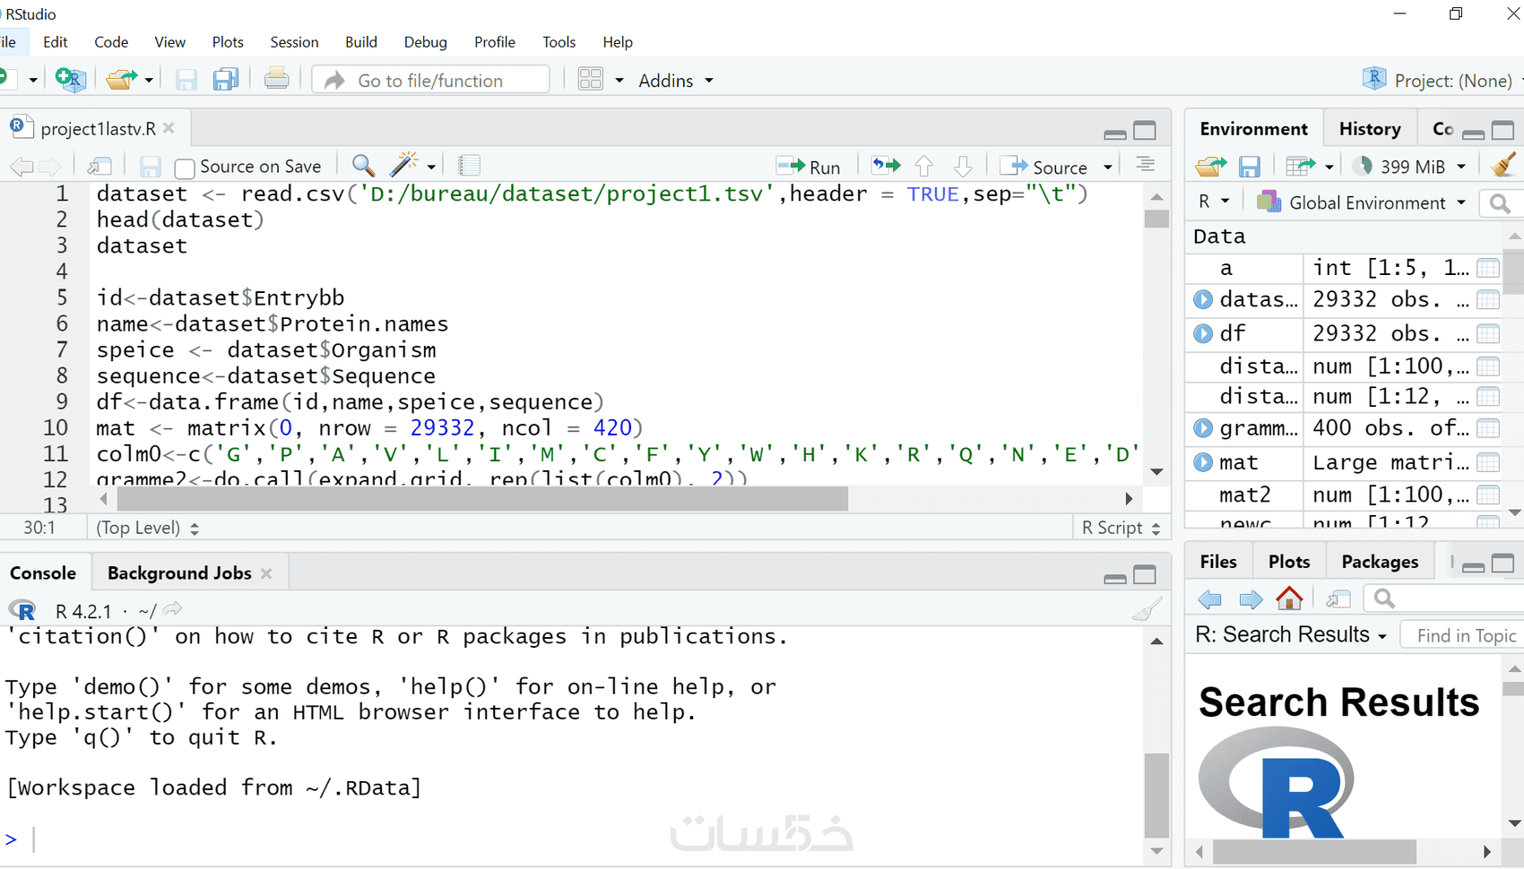Open the Find/Replace magnifier in the editor
Viewport: 1524px width, 869px height.
pos(362,166)
